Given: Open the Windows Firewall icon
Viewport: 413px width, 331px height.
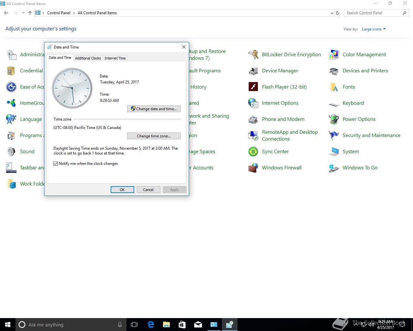Looking at the screenshot, I should pyautogui.click(x=253, y=168).
